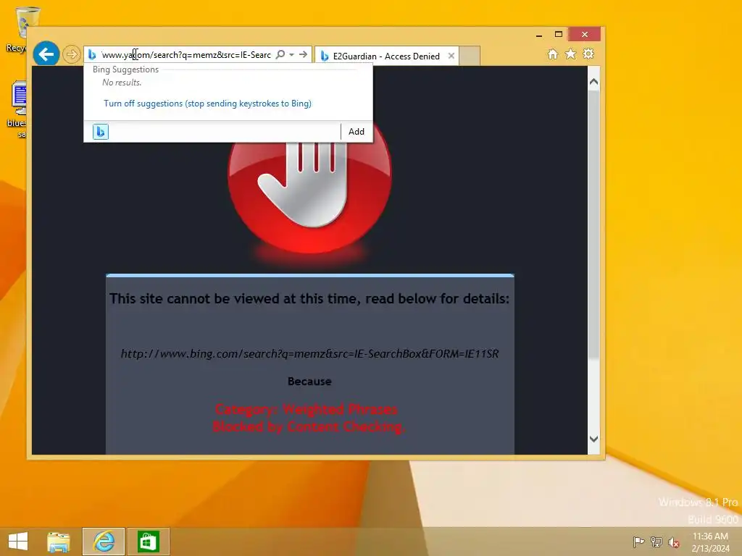742x556 pixels.
Task: Maximize the Internet Explorer window
Action: point(559,34)
